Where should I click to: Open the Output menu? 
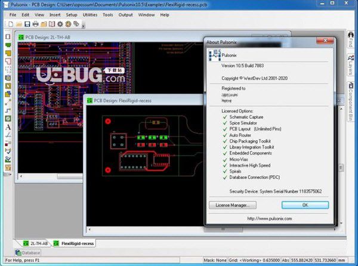coord(125,15)
